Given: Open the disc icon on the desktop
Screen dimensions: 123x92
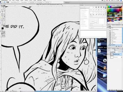Looking at the screenshot, I should [105, 61].
